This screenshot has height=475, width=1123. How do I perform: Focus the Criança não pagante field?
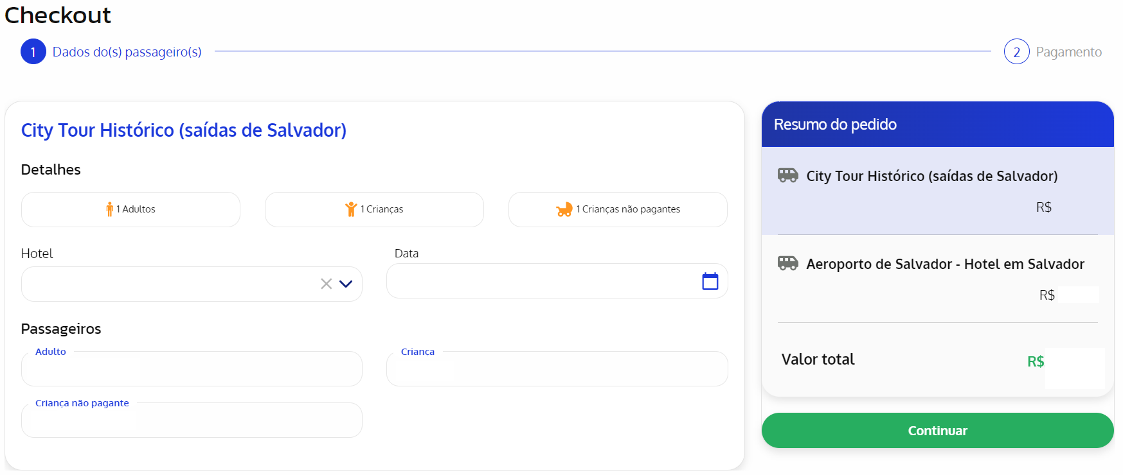(192, 421)
